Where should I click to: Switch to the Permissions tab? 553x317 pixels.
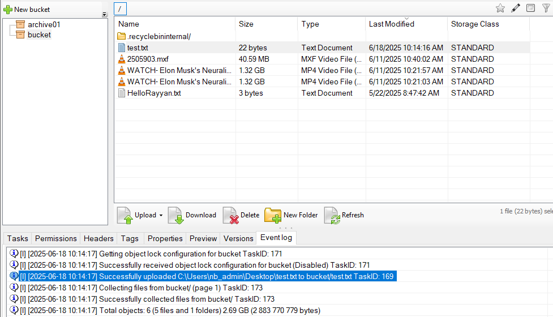55,238
